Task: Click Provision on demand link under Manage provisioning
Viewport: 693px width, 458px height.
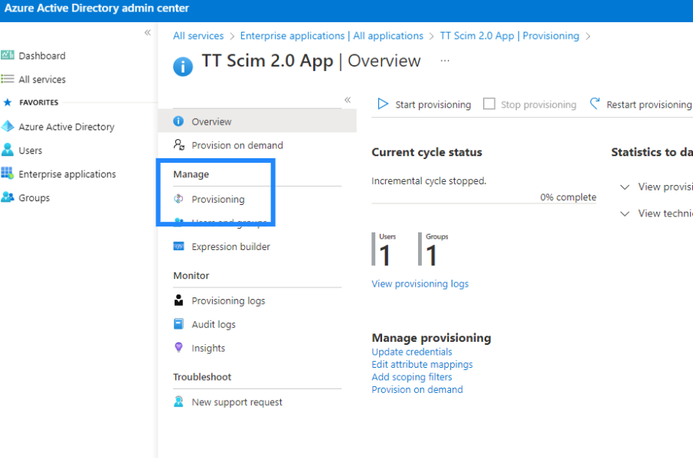Action: pos(417,390)
